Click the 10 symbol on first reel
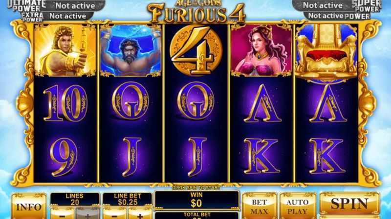Viewport: 391px width, 219px height. [65, 103]
